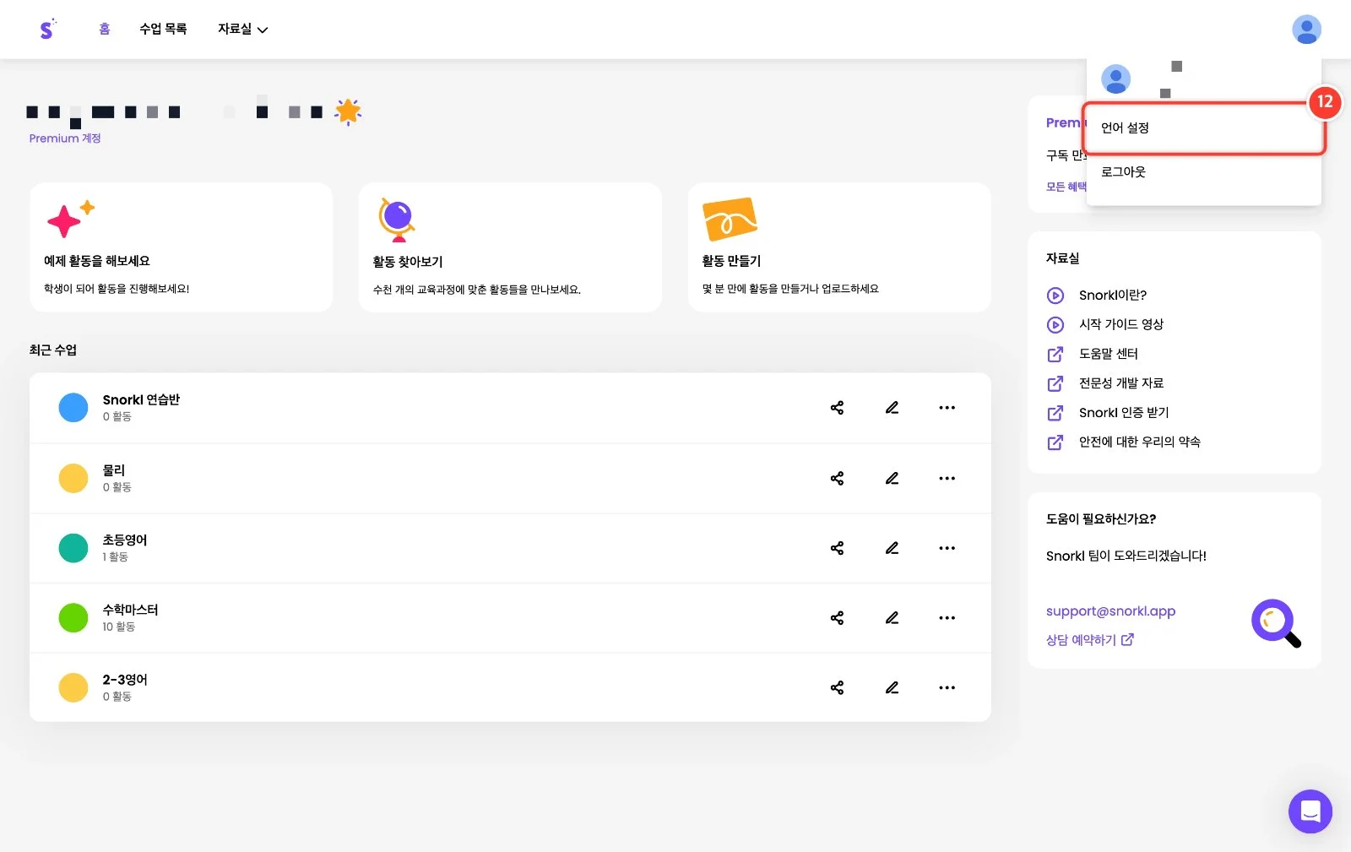Share the 수학마스터 class
Image resolution: width=1351 pixels, height=852 pixels.
tap(837, 618)
